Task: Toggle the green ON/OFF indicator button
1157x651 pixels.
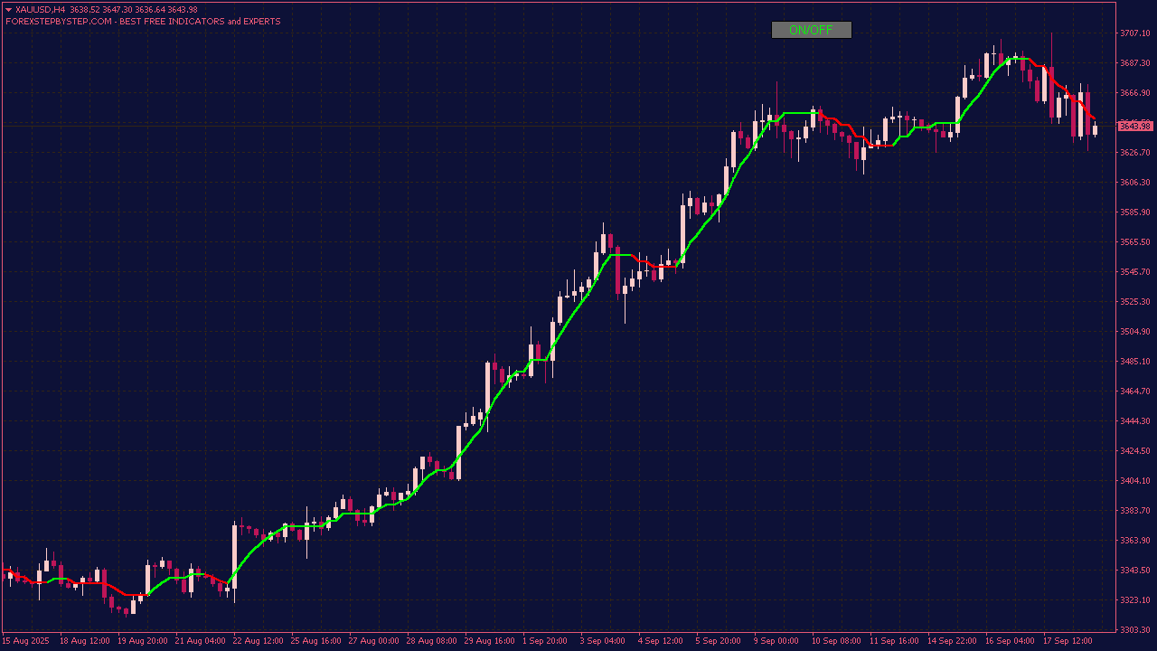Action: tap(811, 30)
